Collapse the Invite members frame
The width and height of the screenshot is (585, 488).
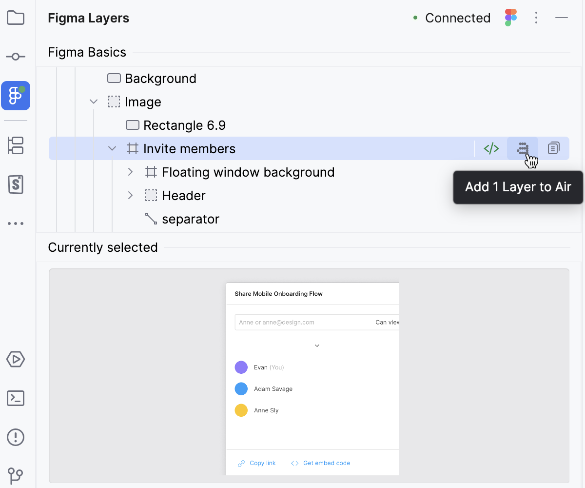point(112,148)
